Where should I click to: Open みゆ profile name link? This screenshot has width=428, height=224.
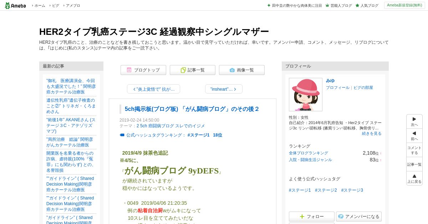pos(330,81)
